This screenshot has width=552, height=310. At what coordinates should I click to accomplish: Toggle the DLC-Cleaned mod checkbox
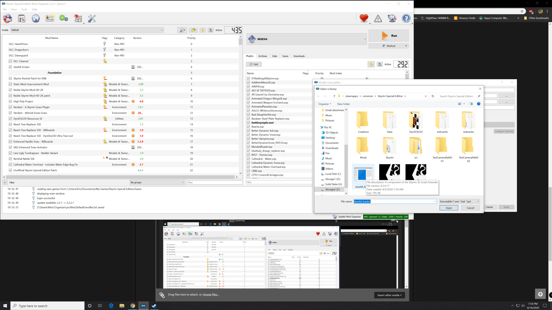coord(10,61)
